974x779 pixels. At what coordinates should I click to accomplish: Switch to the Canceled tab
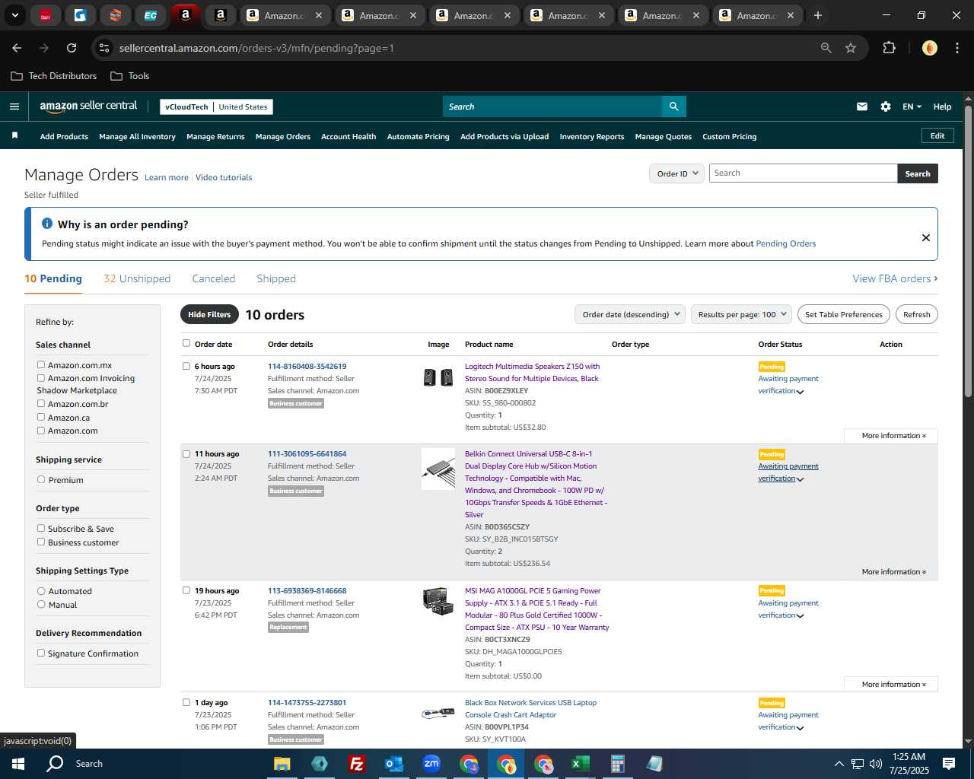tap(214, 278)
